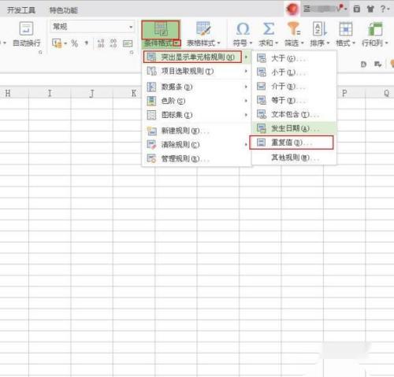
Task: Open 项目选取规则 submenu
Action: click(197, 71)
